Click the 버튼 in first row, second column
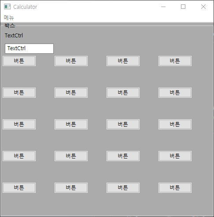 click(71, 61)
